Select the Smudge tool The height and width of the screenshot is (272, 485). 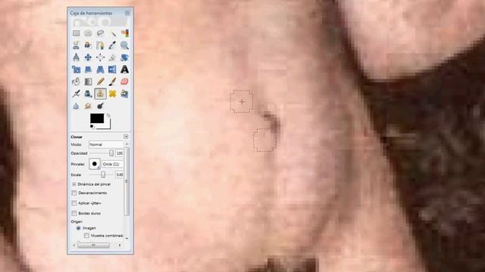point(88,106)
